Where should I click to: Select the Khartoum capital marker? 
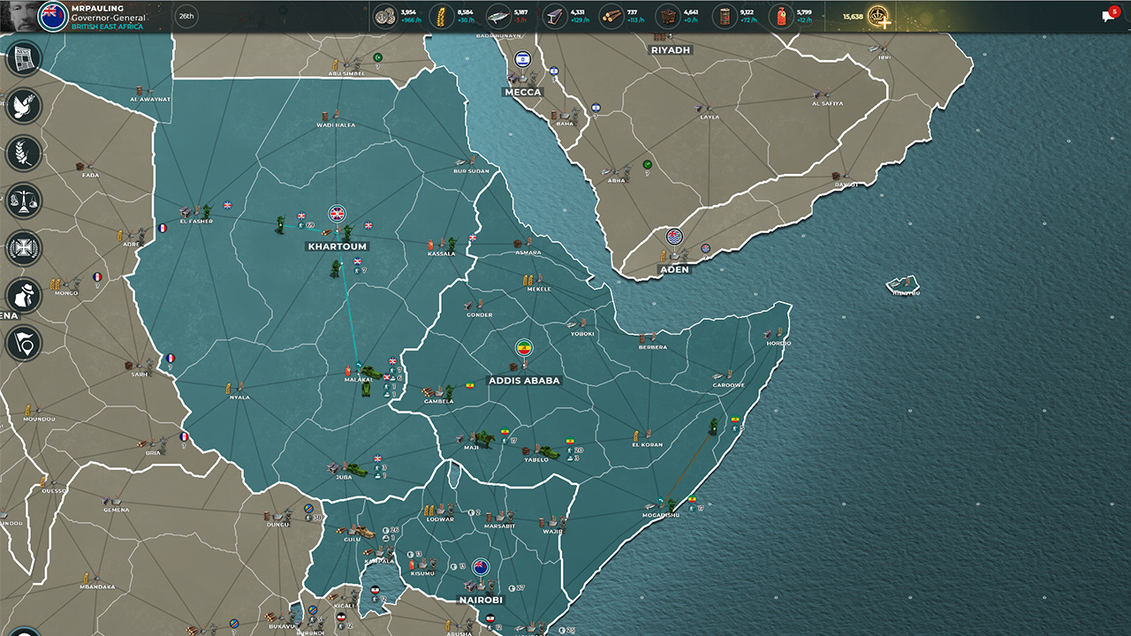(338, 214)
